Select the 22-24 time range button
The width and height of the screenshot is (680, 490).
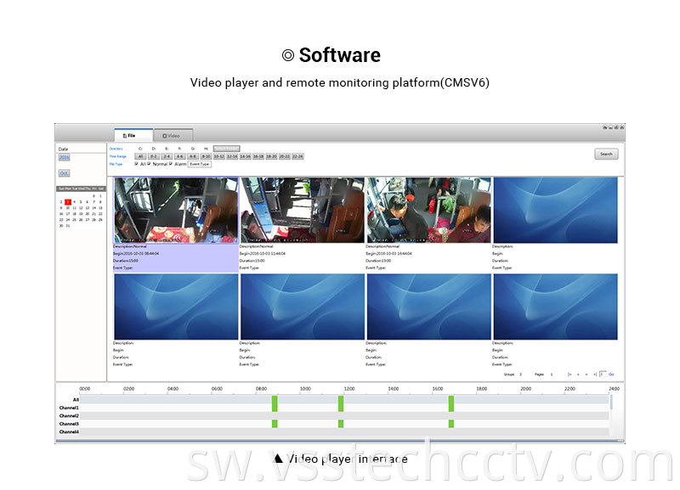(297, 156)
